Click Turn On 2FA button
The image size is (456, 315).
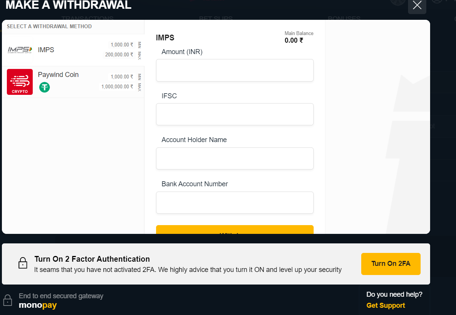tap(391, 264)
